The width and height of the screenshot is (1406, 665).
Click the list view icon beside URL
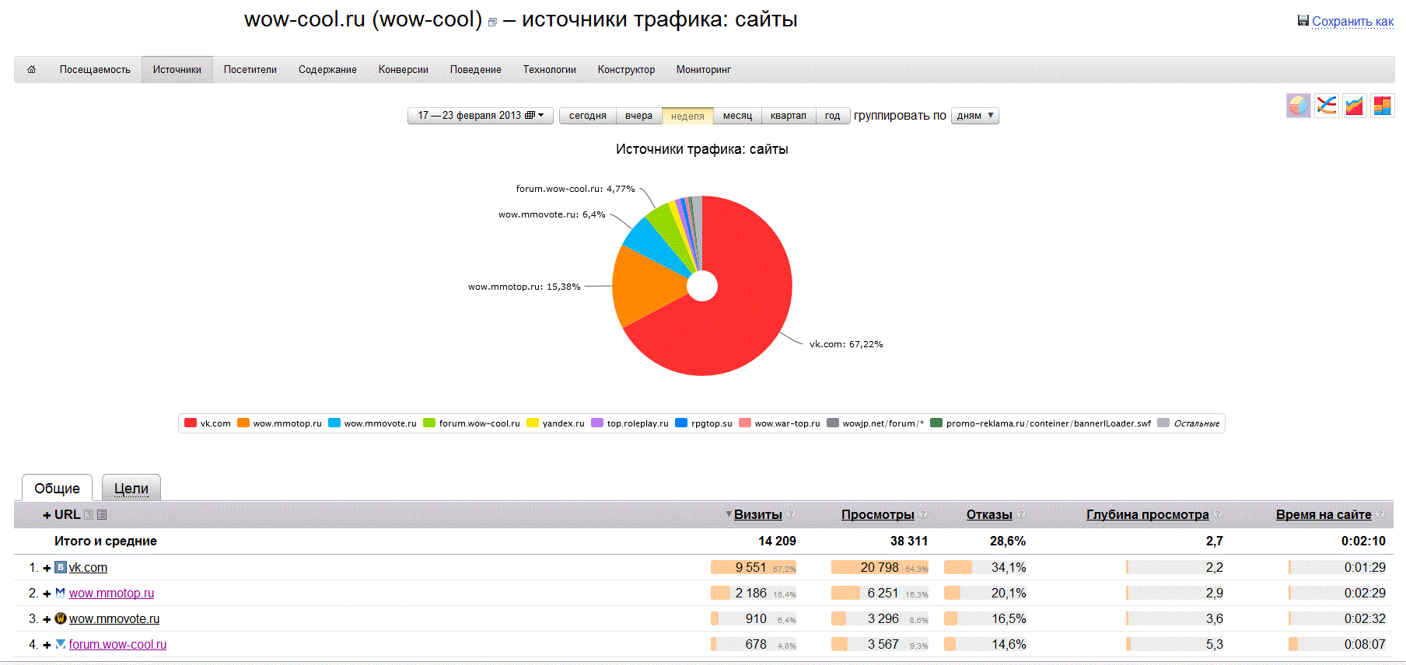click(x=102, y=514)
